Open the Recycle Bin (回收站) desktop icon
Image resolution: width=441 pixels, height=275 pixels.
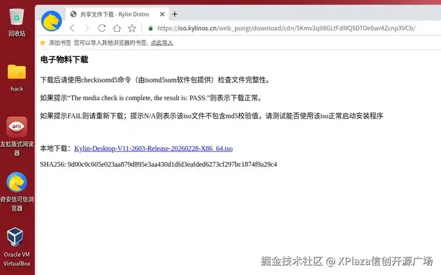pos(17,23)
